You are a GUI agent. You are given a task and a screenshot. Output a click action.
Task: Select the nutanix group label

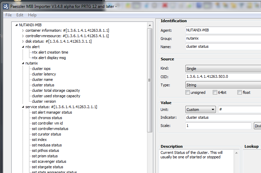coord(31,63)
